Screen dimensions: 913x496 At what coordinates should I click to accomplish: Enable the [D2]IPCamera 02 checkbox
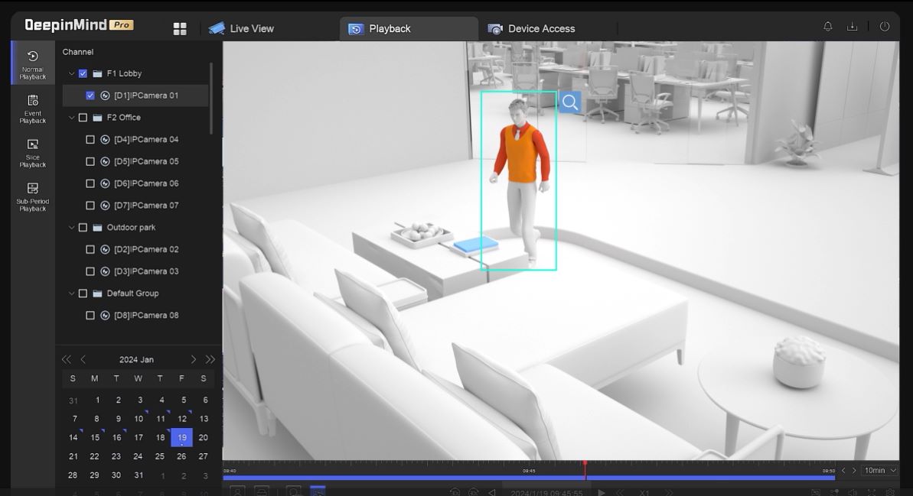(x=90, y=250)
